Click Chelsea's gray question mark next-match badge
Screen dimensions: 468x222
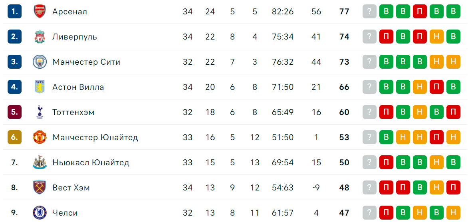click(369, 213)
